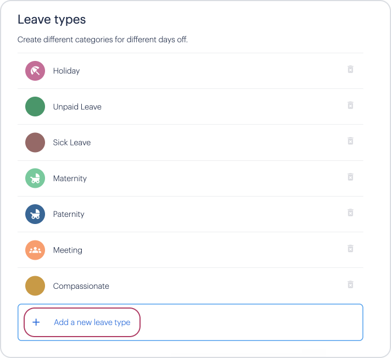Remove Sick Leave using trash icon

(x=350, y=141)
